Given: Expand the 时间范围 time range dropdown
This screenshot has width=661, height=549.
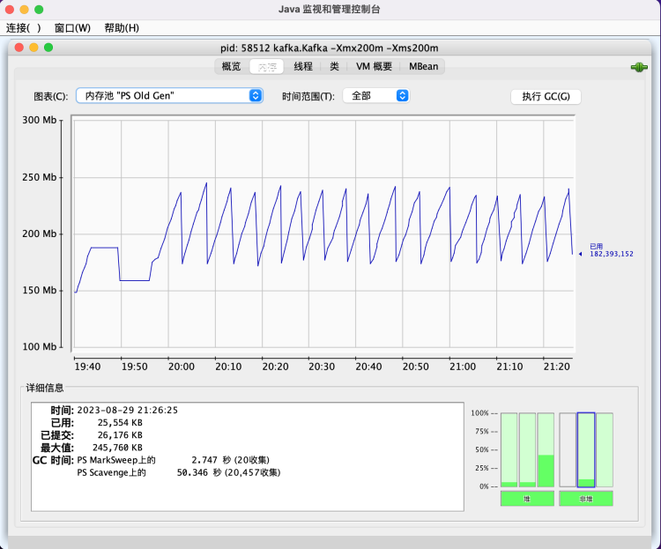Looking at the screenshot, I should (376, 96).
